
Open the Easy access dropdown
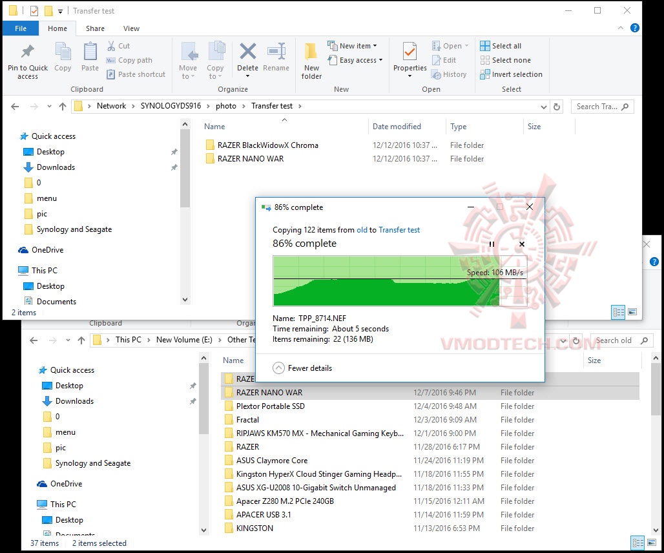[355, 60]
